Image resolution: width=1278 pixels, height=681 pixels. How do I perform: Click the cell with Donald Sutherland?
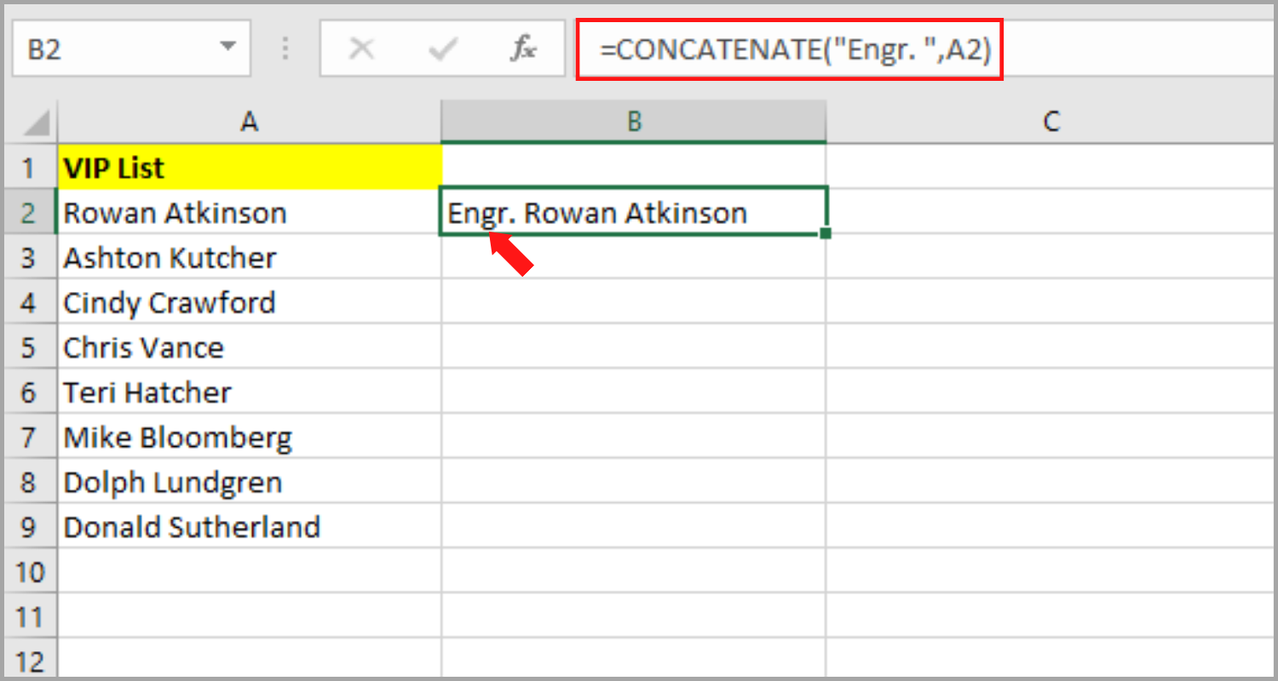[x=249, y=526]
